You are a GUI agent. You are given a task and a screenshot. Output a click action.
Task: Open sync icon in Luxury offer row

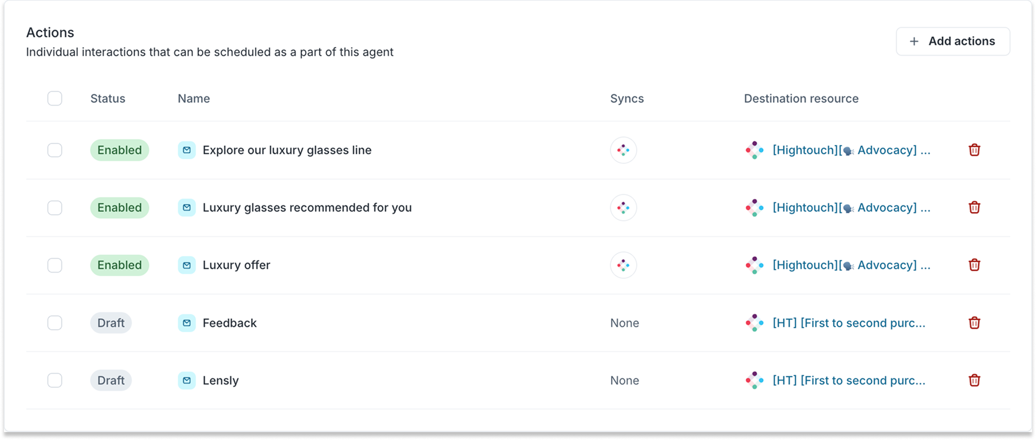(x=623, y=265)
